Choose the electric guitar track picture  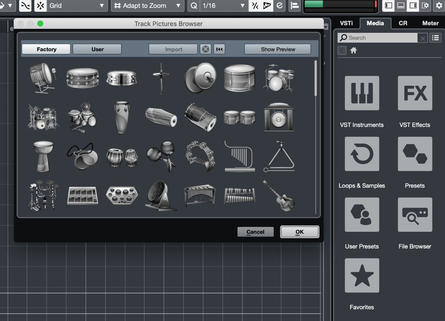279,196
